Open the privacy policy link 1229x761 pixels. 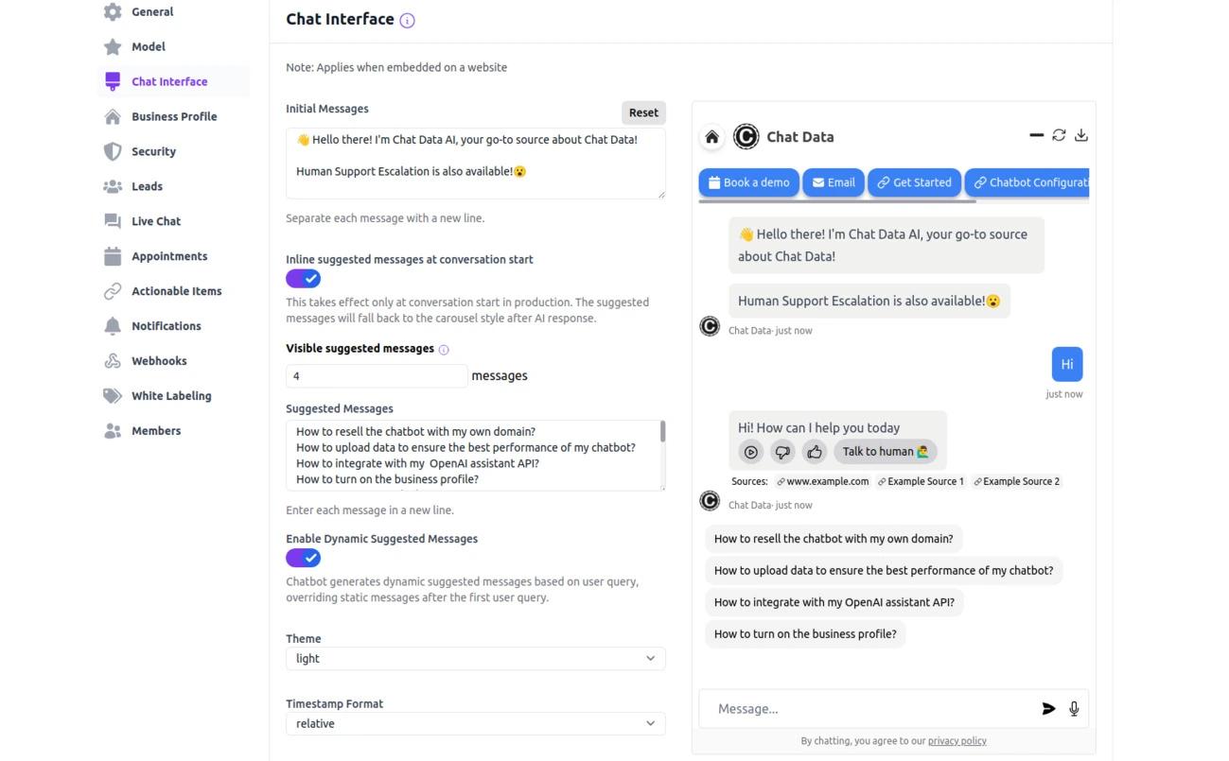(x=957, y=741)
